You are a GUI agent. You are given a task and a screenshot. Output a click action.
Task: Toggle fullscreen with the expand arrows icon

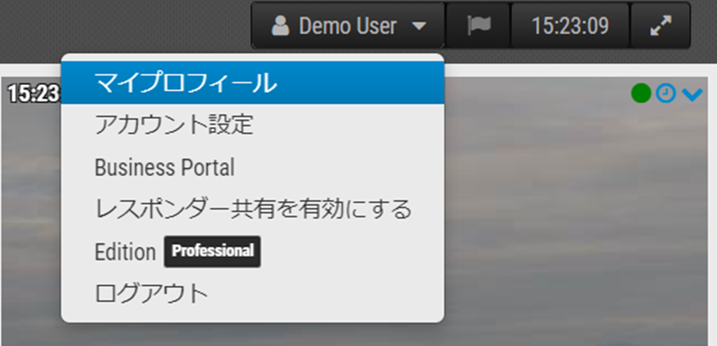(x=660, y=26)
